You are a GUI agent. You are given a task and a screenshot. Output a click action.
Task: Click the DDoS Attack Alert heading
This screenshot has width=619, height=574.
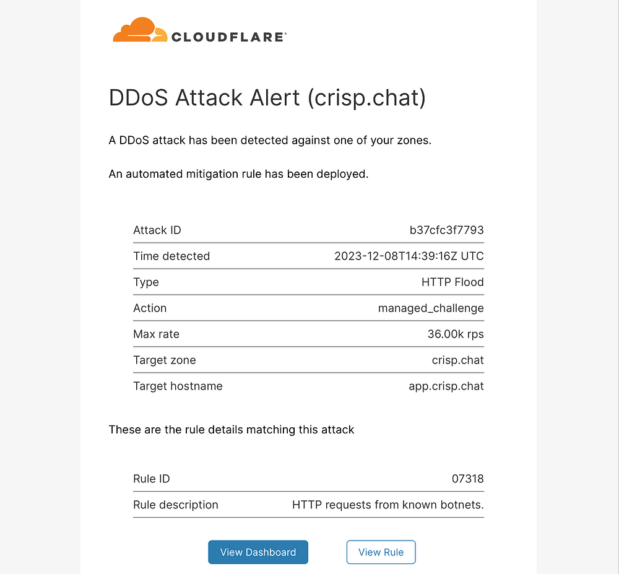(267, 98)
